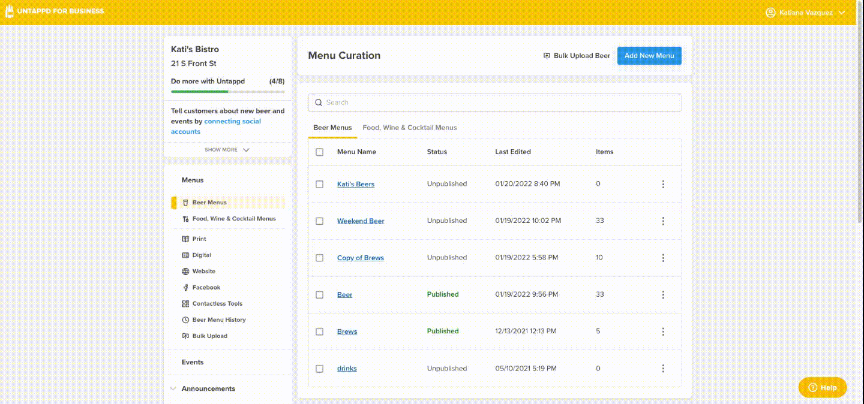
Task: Open the Copy of Brews menu link
Action: 361,258
